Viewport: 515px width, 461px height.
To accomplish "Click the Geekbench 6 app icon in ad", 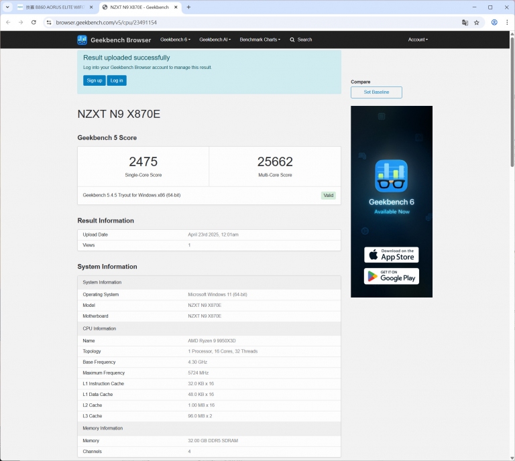I will click(x=391, y=176).
